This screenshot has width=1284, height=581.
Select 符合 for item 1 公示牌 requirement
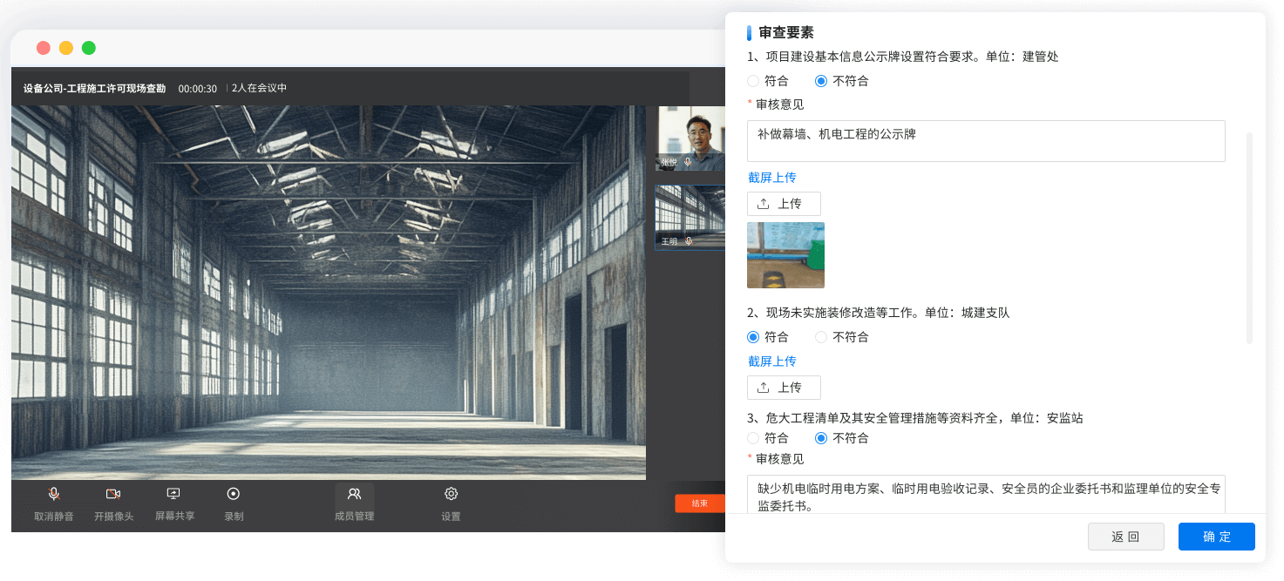coord(753,81)
